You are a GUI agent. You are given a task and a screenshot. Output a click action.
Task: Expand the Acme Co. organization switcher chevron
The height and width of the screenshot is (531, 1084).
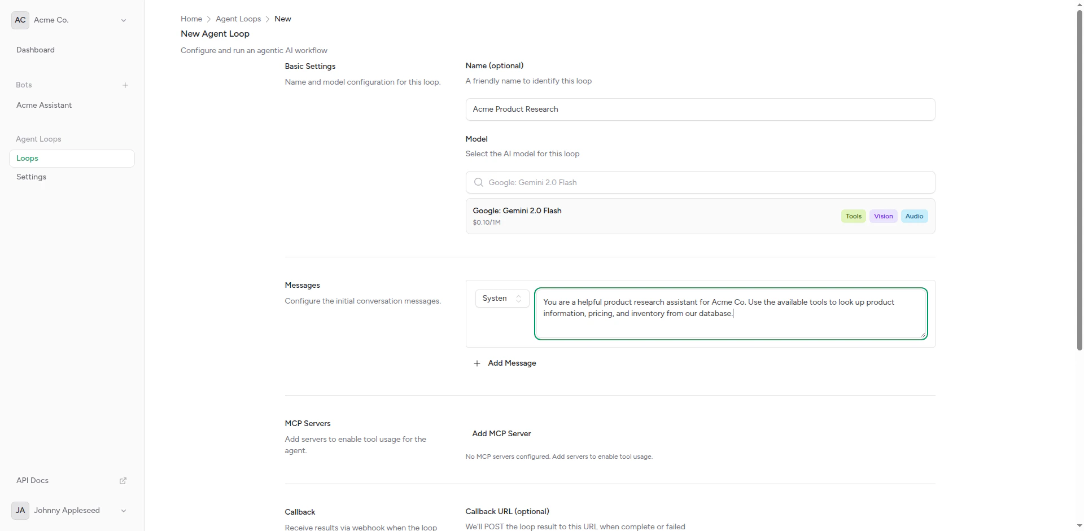tap(124, 20)
